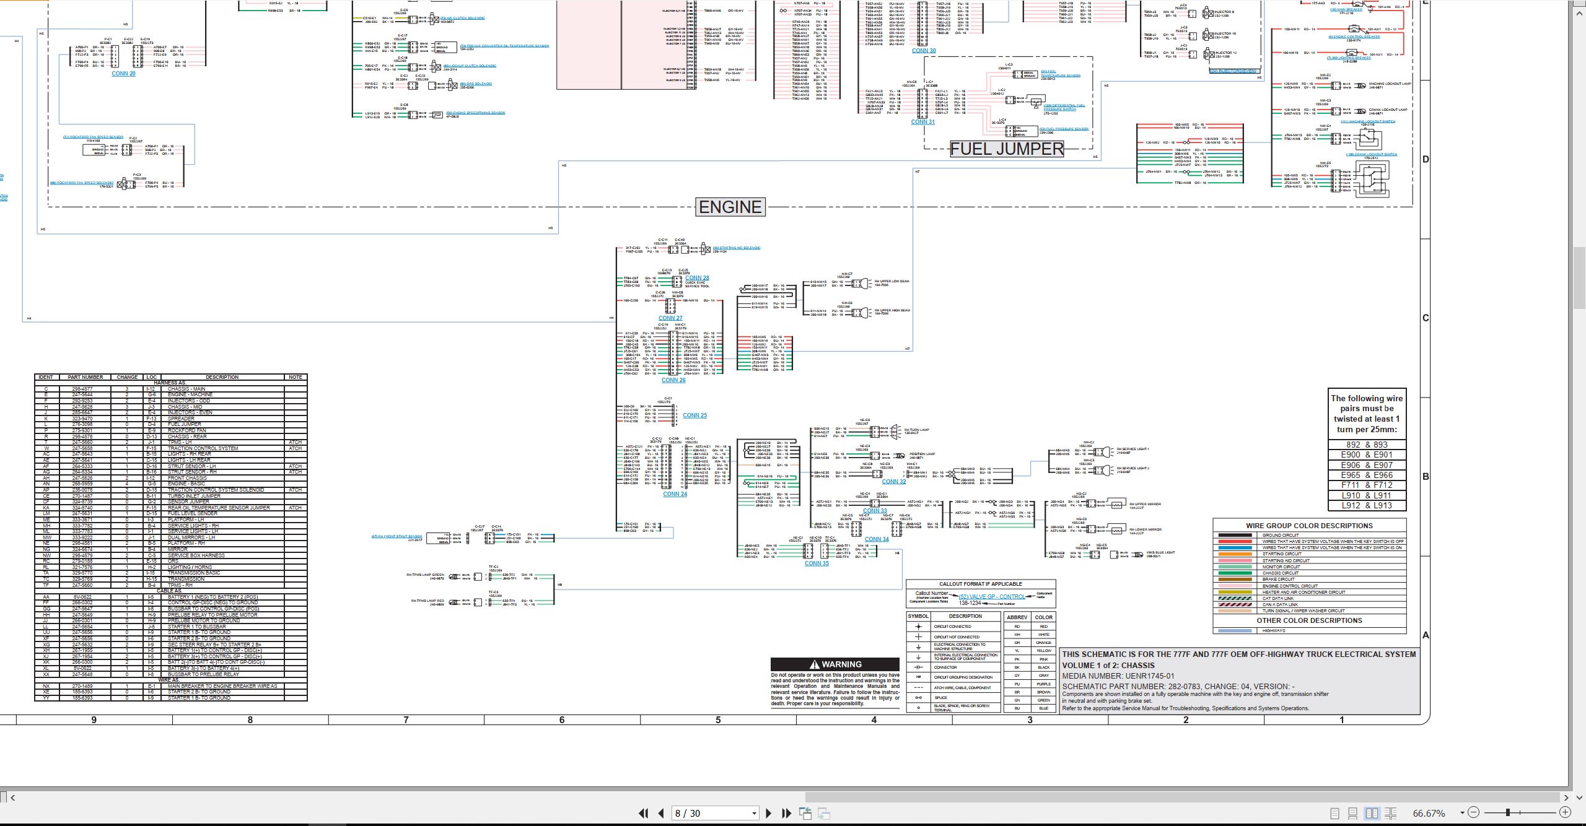
Task: Click the previous view icon
Action: [805, 813]
